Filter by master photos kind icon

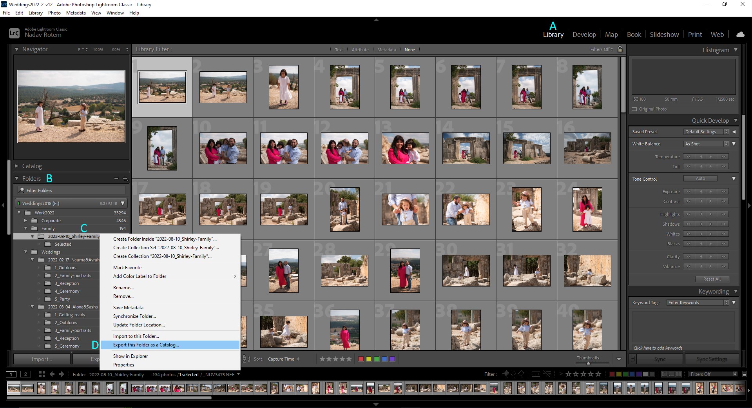664,374
